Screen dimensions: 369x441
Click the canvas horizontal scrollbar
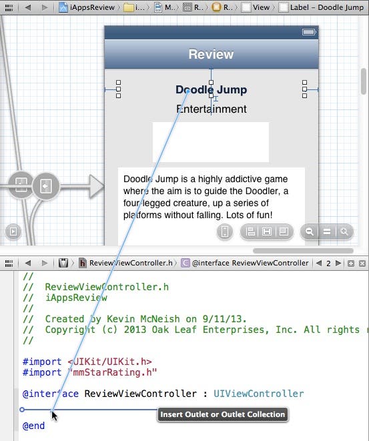point(303,251)
